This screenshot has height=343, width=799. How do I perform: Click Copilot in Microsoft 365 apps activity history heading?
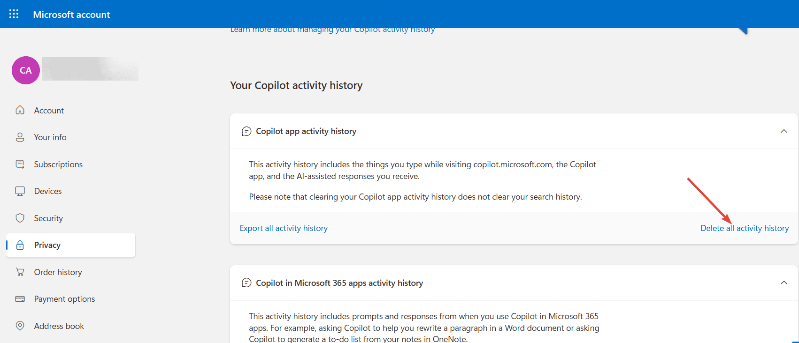(x=339, y=283)
